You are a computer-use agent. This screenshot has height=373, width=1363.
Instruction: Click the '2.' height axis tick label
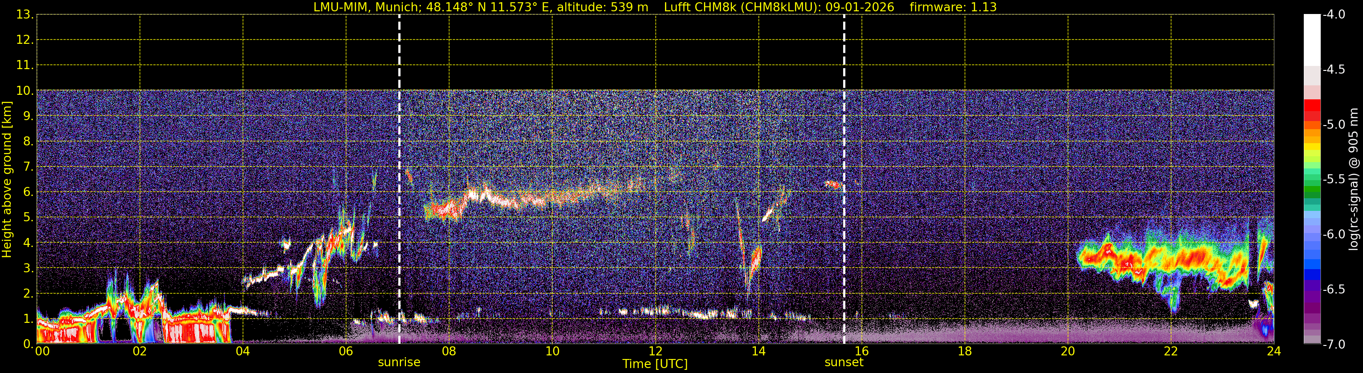28,294
